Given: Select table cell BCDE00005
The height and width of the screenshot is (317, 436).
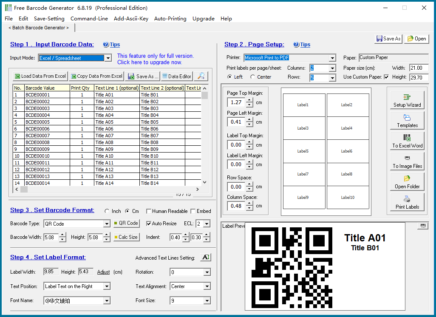Looking at the screenshot, I should (x=47, y=122).
